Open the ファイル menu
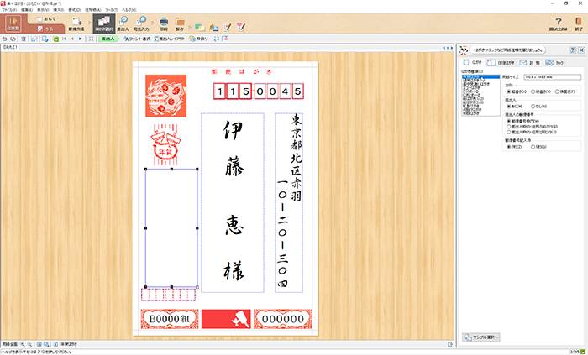Screen dimensions: 588x355 pyautogui.click(x=9, y=9)
